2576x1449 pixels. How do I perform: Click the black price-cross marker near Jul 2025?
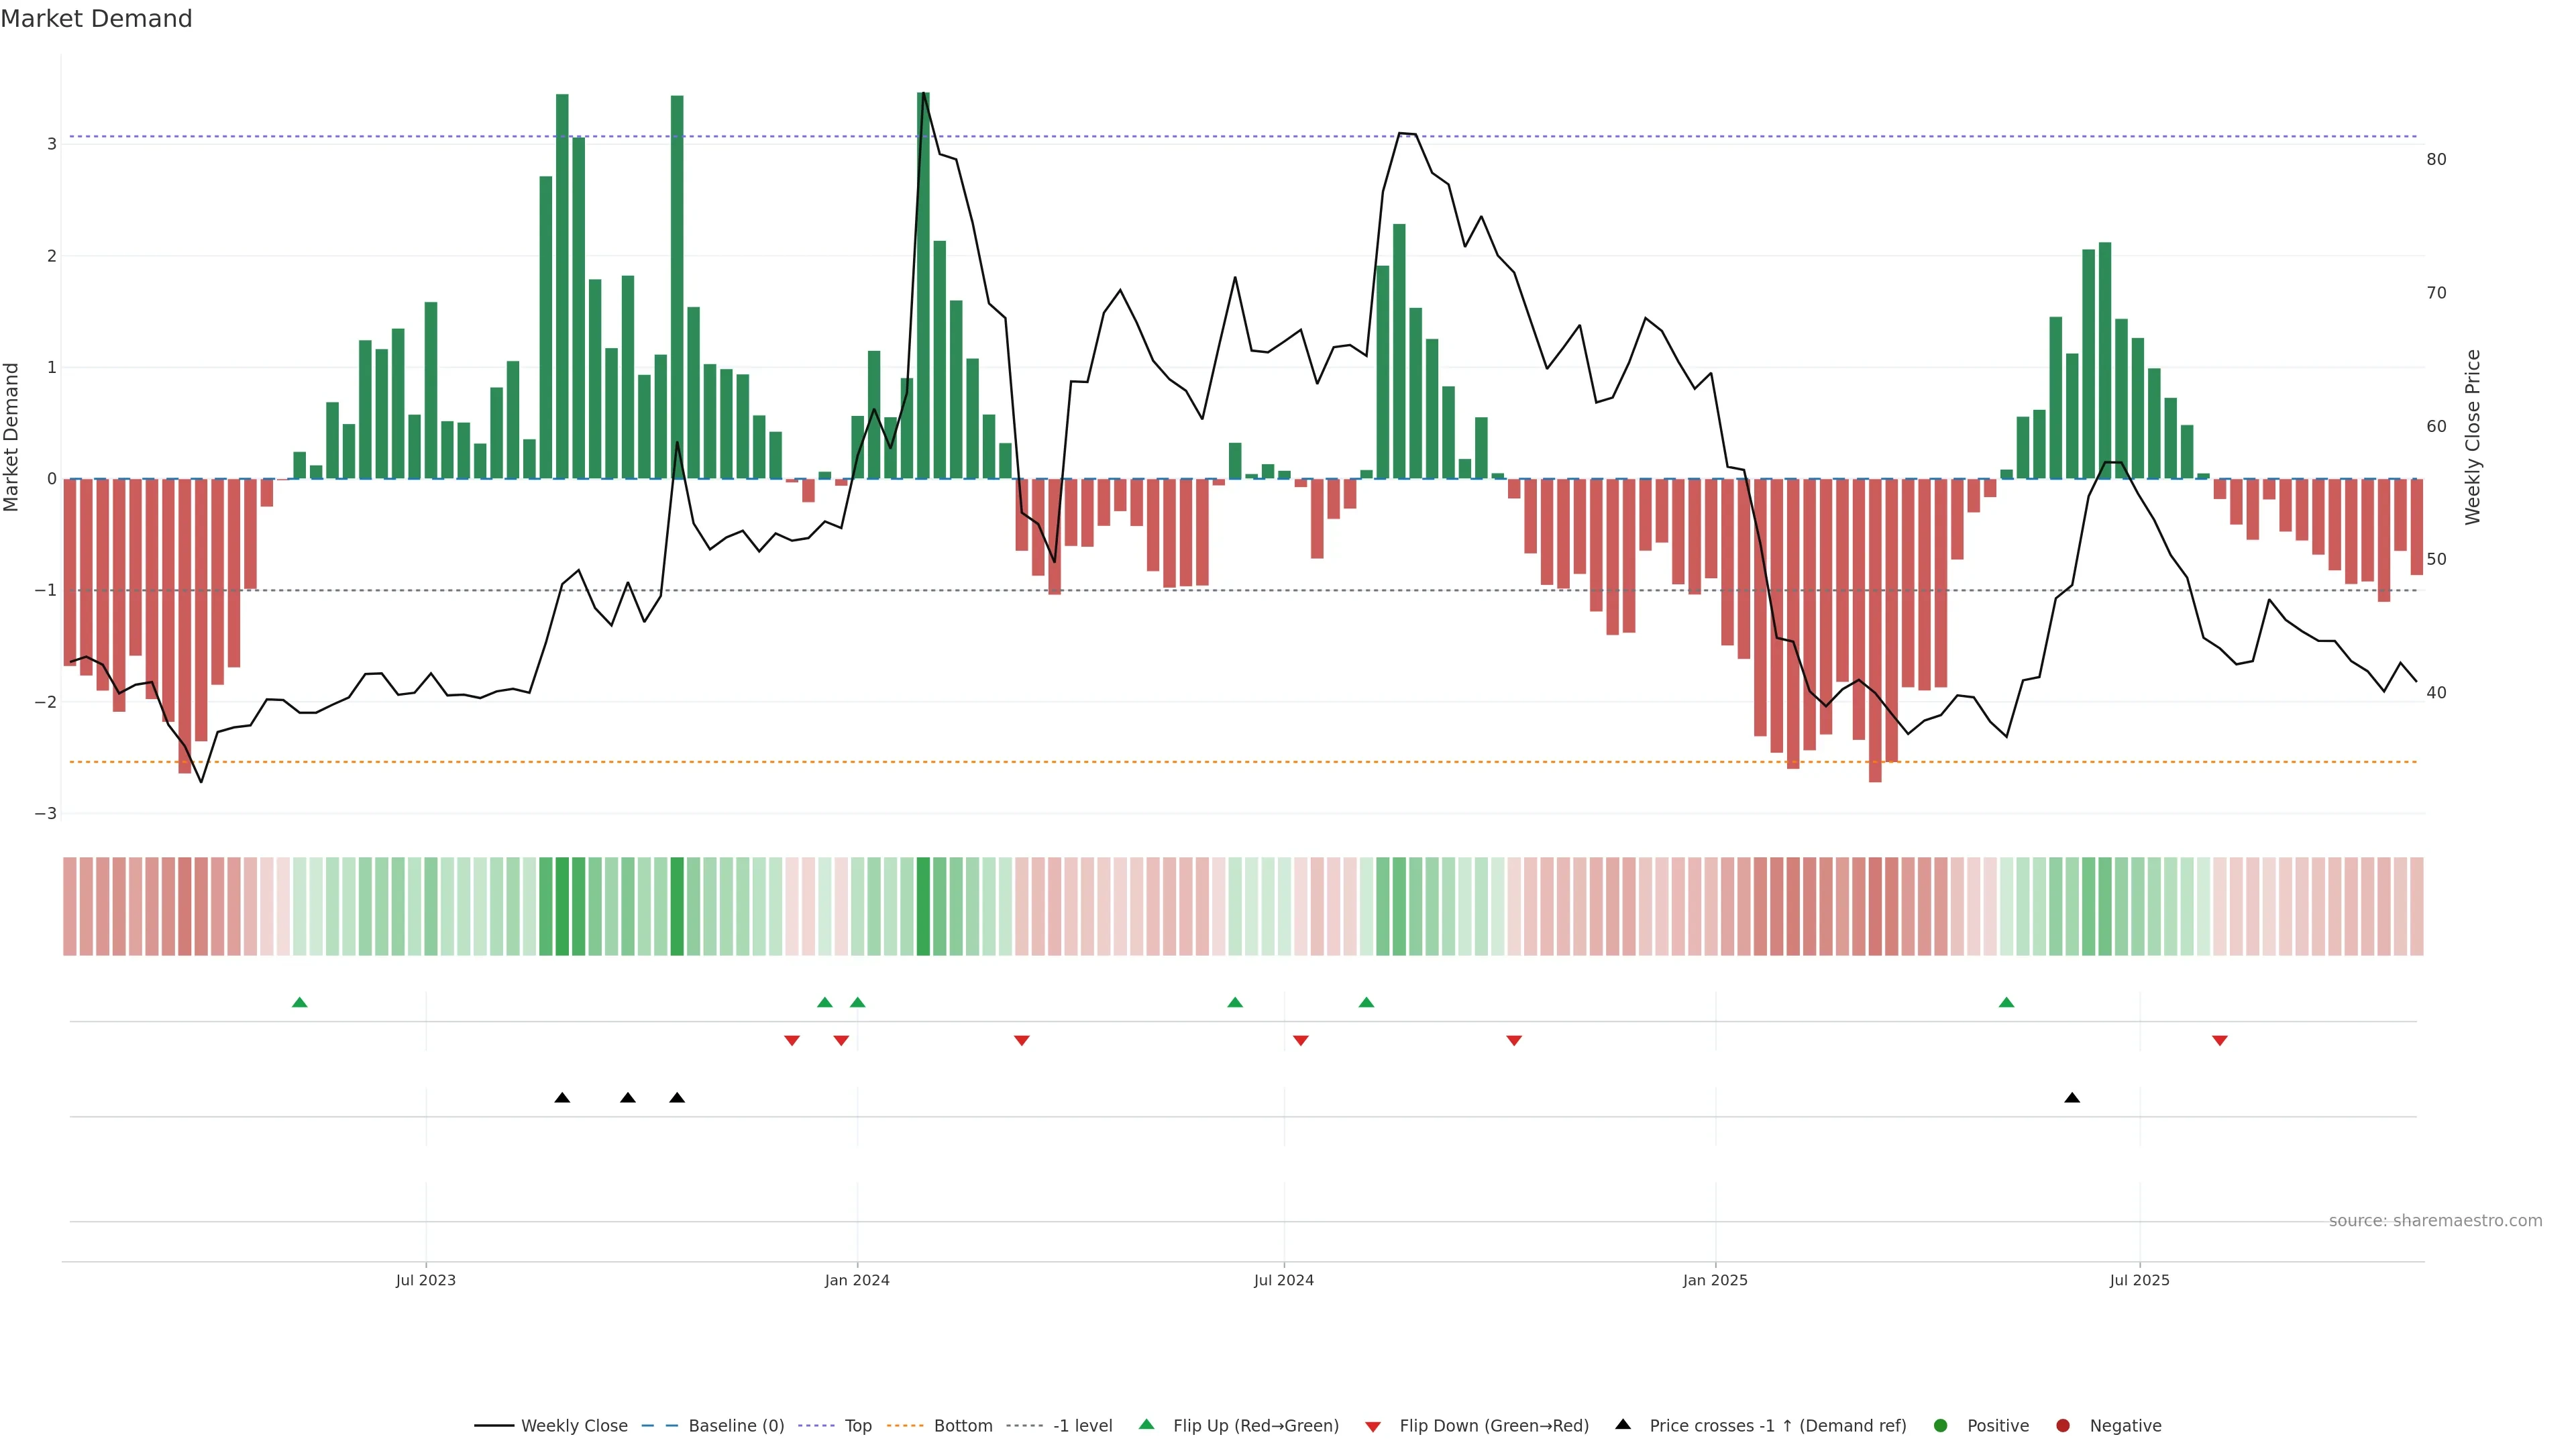pos(2072,1098)
